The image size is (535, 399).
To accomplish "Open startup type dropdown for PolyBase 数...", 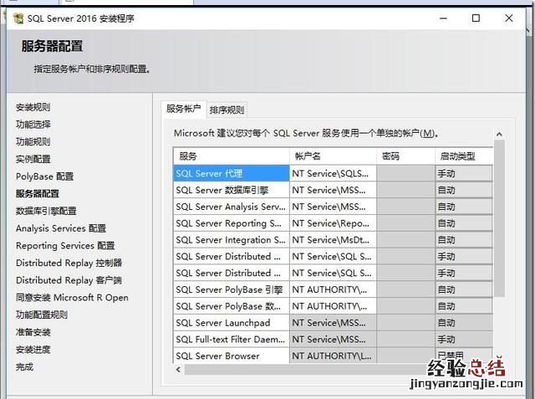I will [464, 306].
